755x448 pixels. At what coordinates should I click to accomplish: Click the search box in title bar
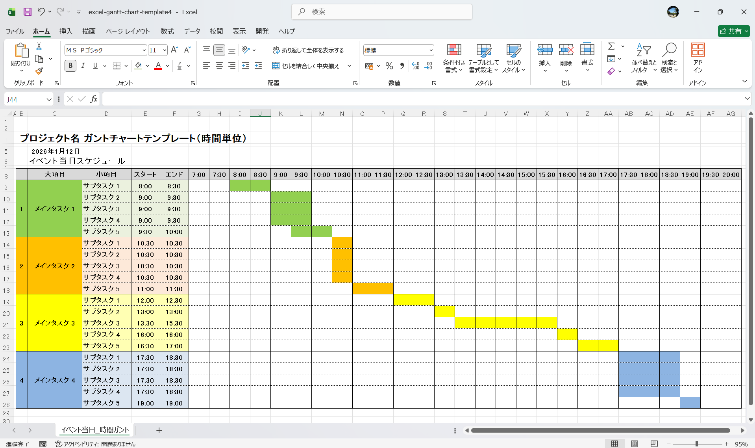(x=382, y=12)
